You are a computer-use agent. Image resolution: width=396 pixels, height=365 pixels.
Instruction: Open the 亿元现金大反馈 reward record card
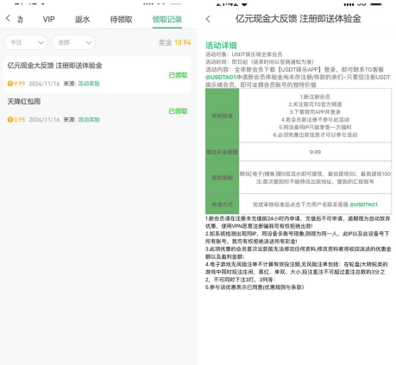(97, 75)
